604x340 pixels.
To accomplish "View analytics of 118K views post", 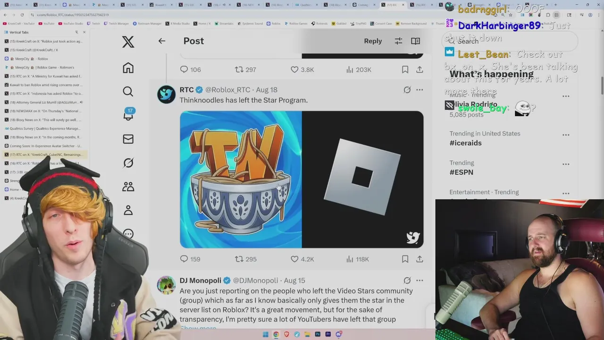I will (x=357, y=259).
